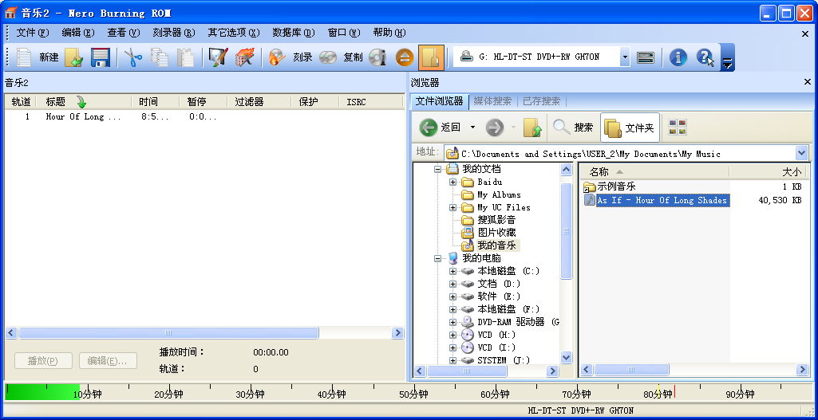818x420 pixels.
Task: Toggle the 文件夹 folders pane button
Action: tap(630, 128)
